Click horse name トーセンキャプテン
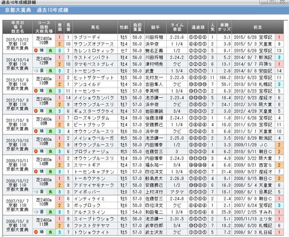Screen dimensions: 289x237 pos(94,172)
